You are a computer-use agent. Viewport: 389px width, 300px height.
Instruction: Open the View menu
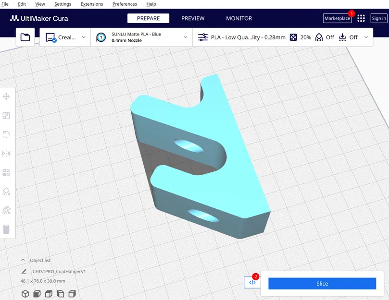click(x=40, y=4)
